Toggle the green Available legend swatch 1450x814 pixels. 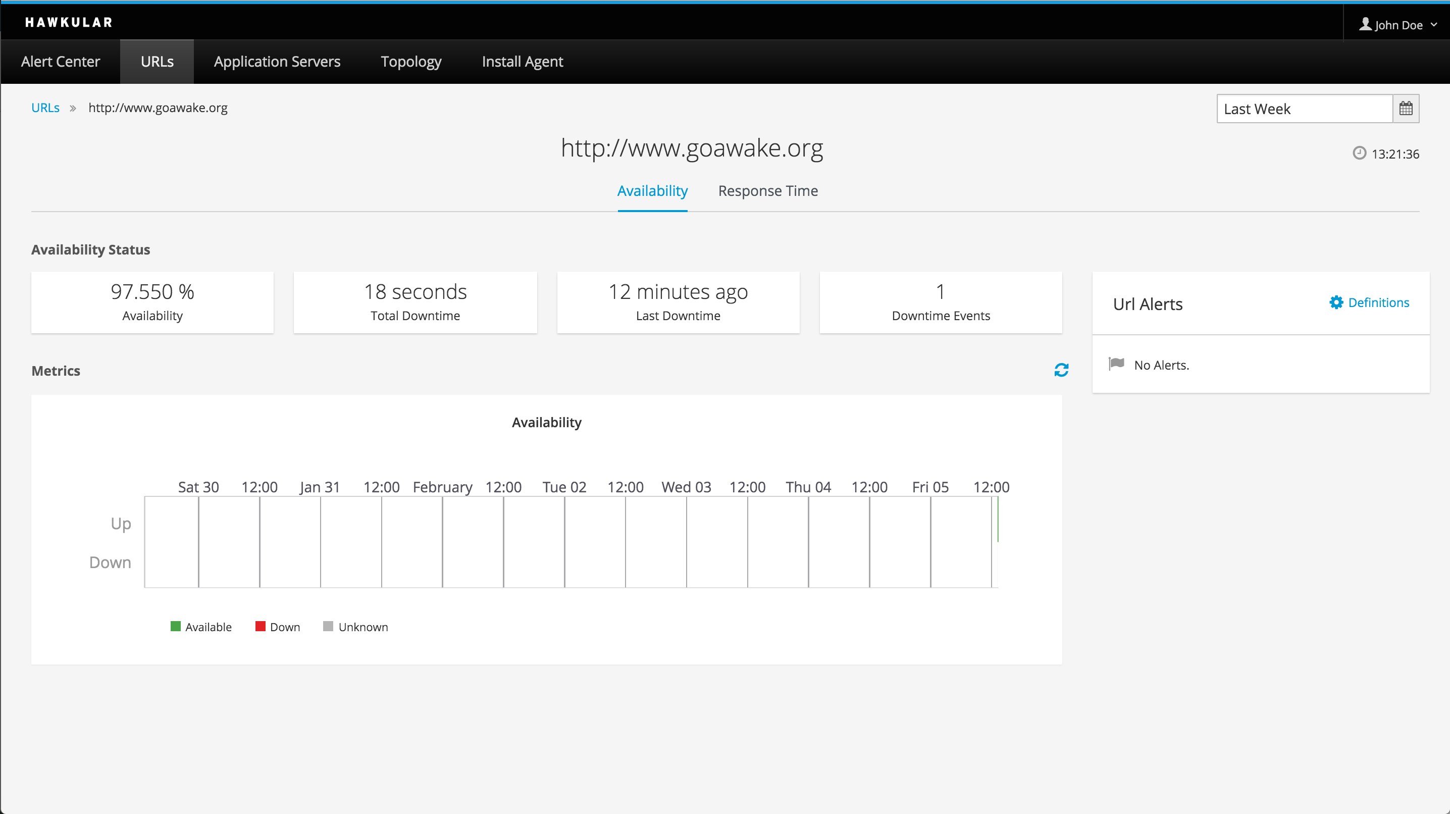176,627
